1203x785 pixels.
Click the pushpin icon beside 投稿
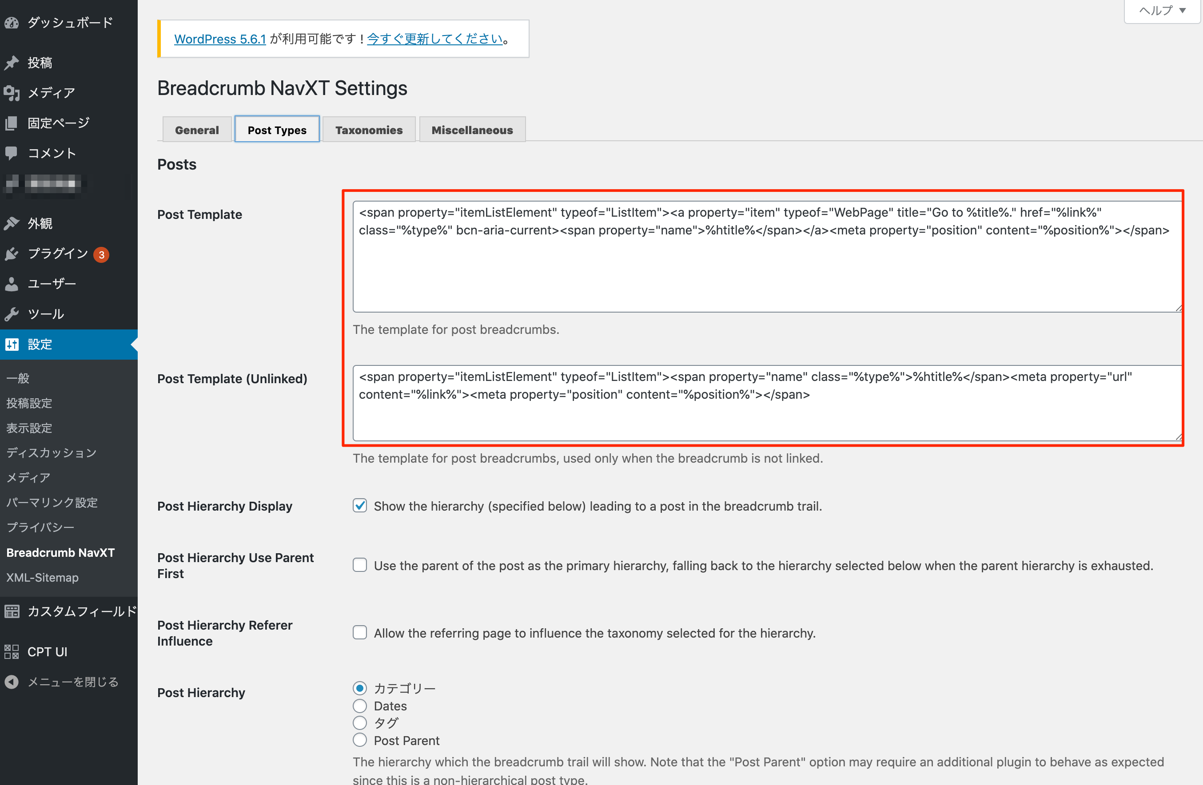[12, 63]
